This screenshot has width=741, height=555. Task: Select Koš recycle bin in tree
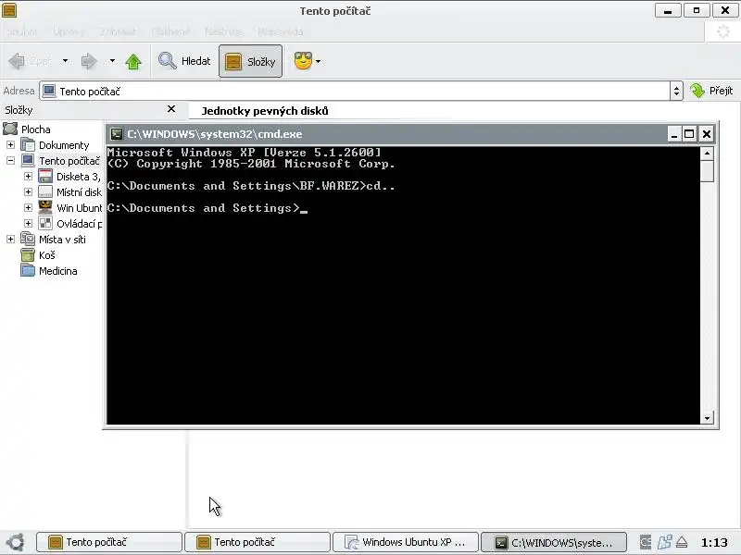47,255
